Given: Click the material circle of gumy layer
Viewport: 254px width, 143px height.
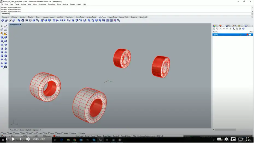Looking at the screenshot, I should [250, 35].
